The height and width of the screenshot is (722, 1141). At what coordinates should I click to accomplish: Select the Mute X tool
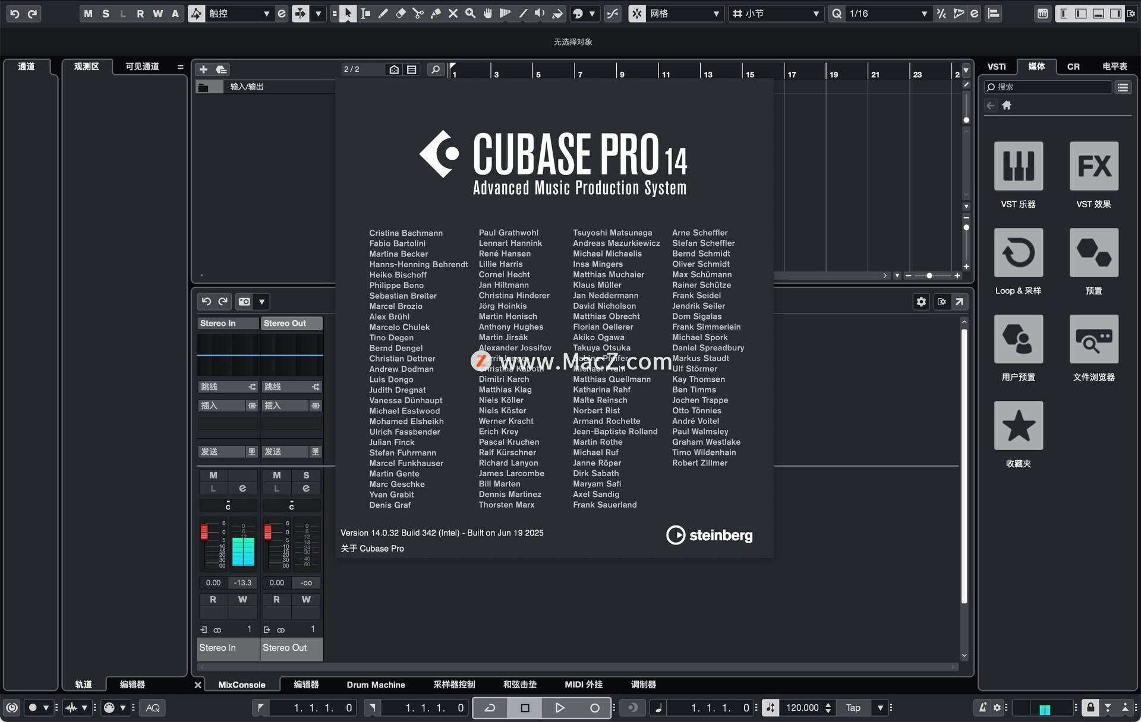pyautogui.click(x=453, y=13)
